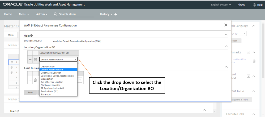Click the scrollbar down arrow at bottom

(215, 111)
